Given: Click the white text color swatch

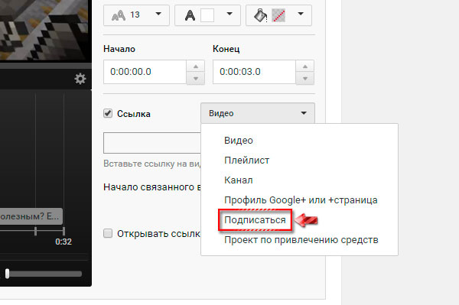Looking at the screenshot, I should pyautogui.click(x=207, y=15).
